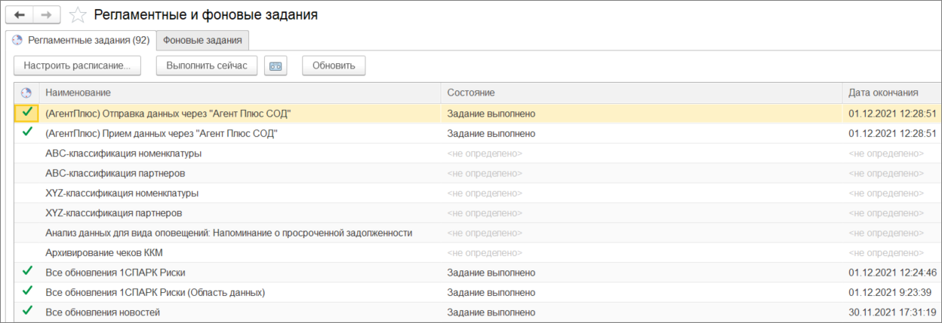Switch to the Фоновые задания tab
The width and height of the screenshot is (942, 323).
tap(202, 41)
